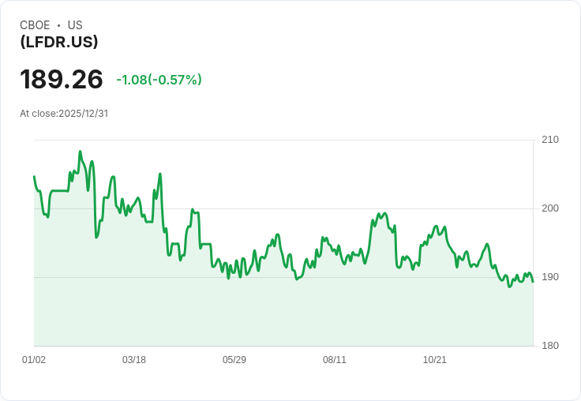Click the 190 y-axis label
The height and width of the screenshot is (401, 581).
(x=549, y=277)
